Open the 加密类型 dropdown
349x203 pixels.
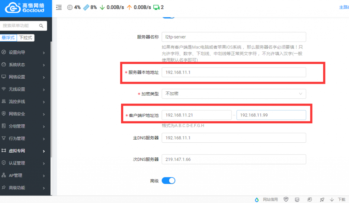click(x=234, y=94)
